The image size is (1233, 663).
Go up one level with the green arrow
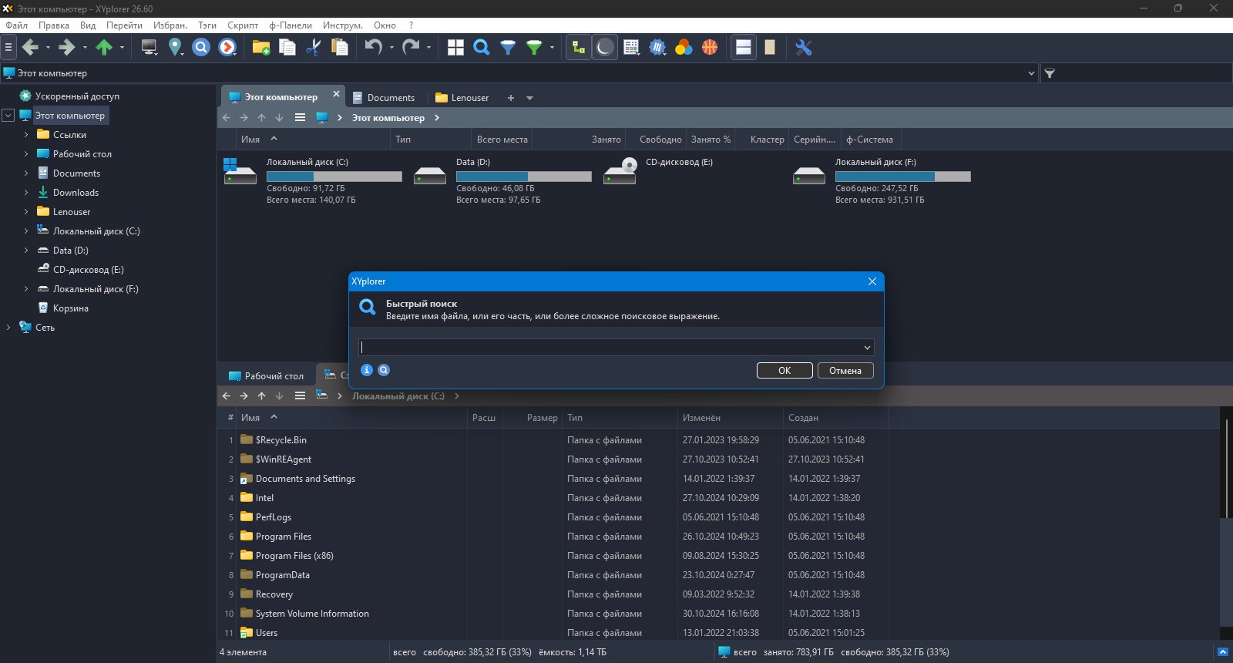click(x=104, y=48)
